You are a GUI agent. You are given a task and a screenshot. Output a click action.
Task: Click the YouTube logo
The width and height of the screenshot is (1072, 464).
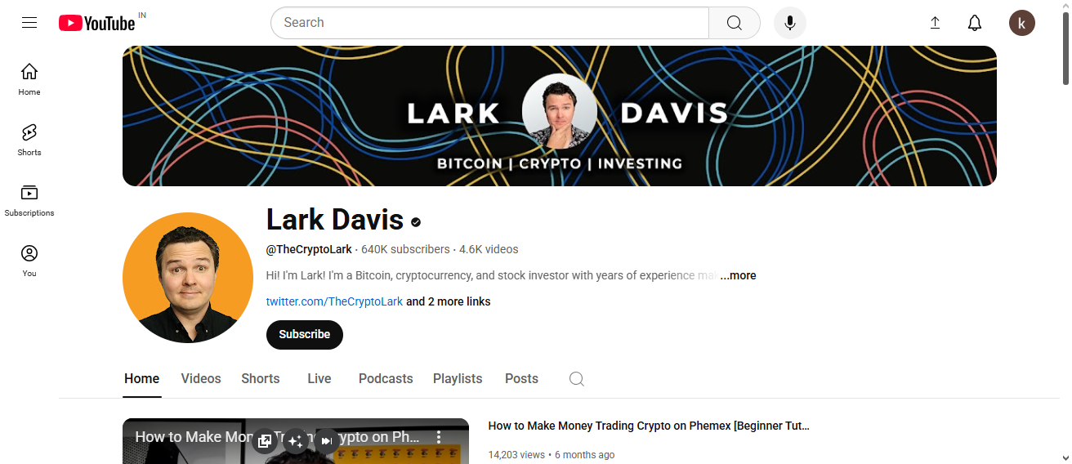coord(96,23)
